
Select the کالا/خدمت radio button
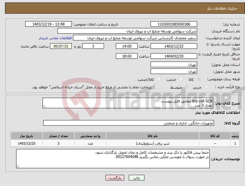159,79
